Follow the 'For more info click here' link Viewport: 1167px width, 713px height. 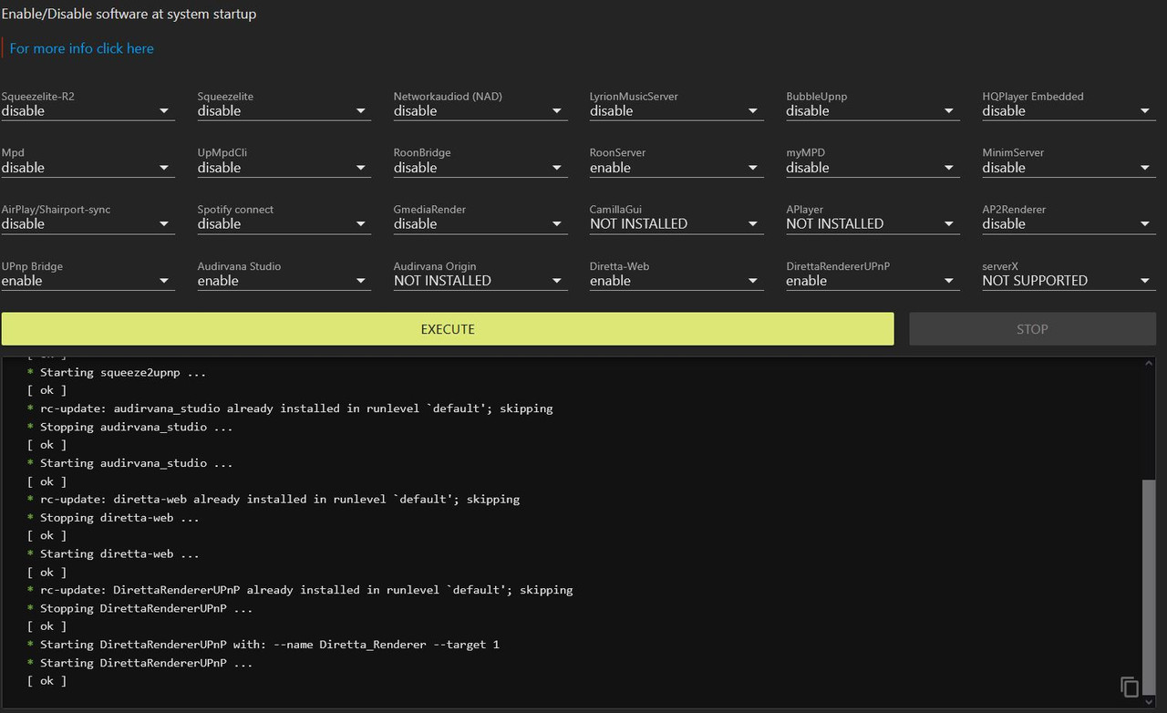click(x=82, y=48)
